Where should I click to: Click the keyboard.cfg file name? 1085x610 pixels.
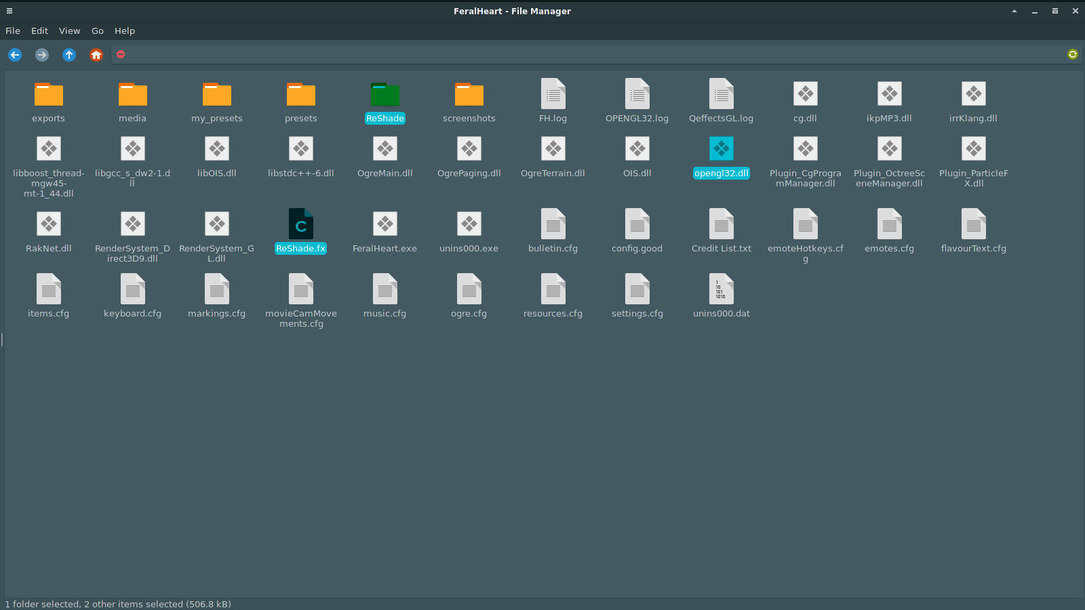133,313
